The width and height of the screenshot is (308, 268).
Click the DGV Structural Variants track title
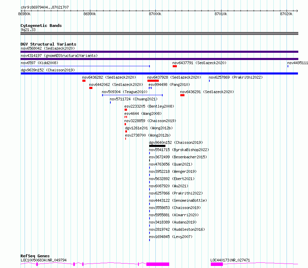coord(48,44)
